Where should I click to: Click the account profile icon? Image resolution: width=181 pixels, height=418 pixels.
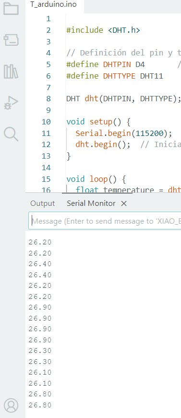pos(11,405)
